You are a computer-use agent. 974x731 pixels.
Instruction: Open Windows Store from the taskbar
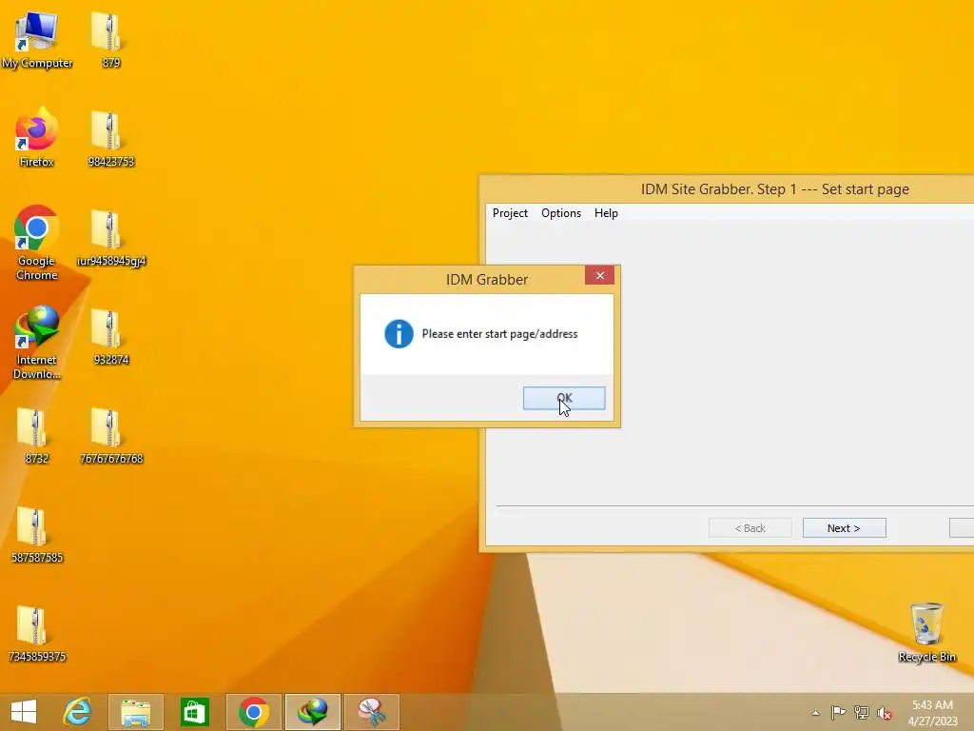(x=194, y=712)
